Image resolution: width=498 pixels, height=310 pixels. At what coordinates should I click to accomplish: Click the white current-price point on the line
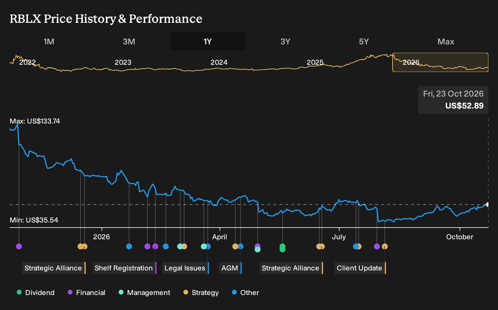point(488,204)
